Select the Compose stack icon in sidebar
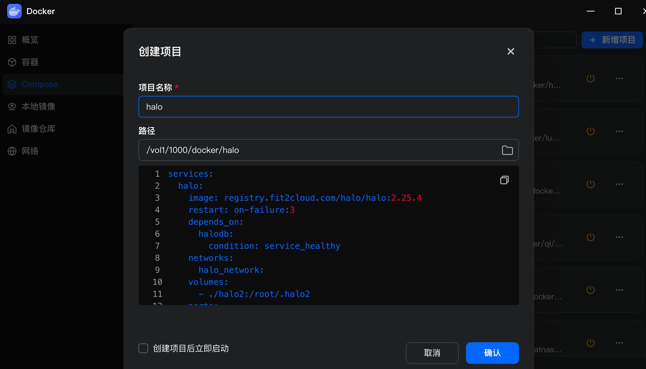Viewport: 646px width, 369px height. (12, 84)
